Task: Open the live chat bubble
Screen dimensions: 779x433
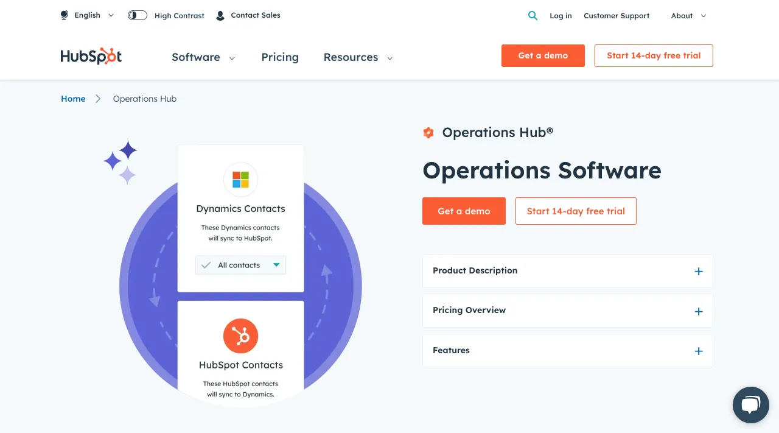Action: (751, 405)
